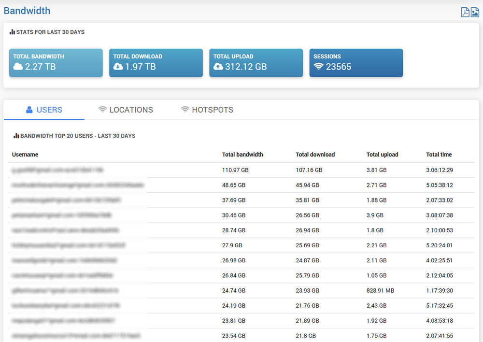Click the cloud upload icon in Total Upload
Viewport: 483px width, 342px height.
(x=218, y=67)
